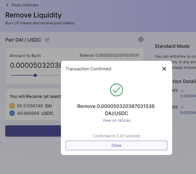Click the Remove 0.000050320387031536 DAI/USDC text

pyautogui.click(x=116, y=110)
